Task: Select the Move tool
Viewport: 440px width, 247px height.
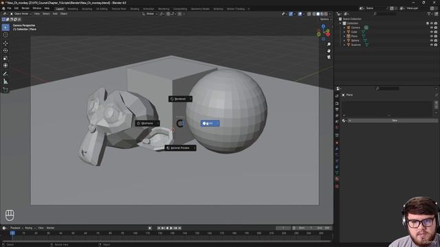Action: click(x=5, y=43)
